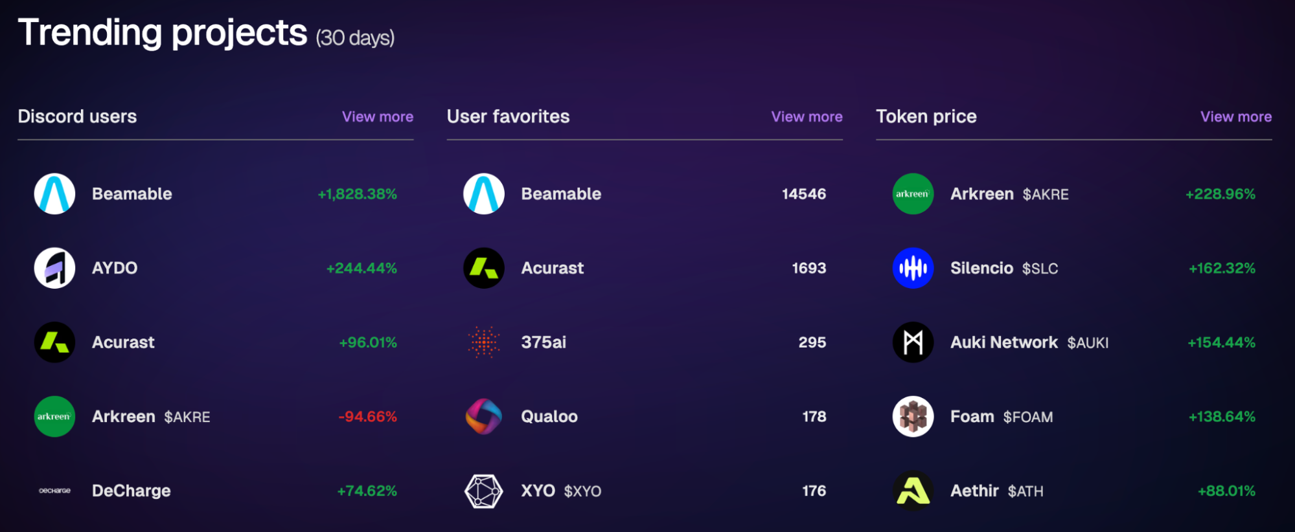Image resolution: width=1295 pixels, height=532 pixels.
Task: Click the 375ai dotted logo icon
Action: point(484,342)
